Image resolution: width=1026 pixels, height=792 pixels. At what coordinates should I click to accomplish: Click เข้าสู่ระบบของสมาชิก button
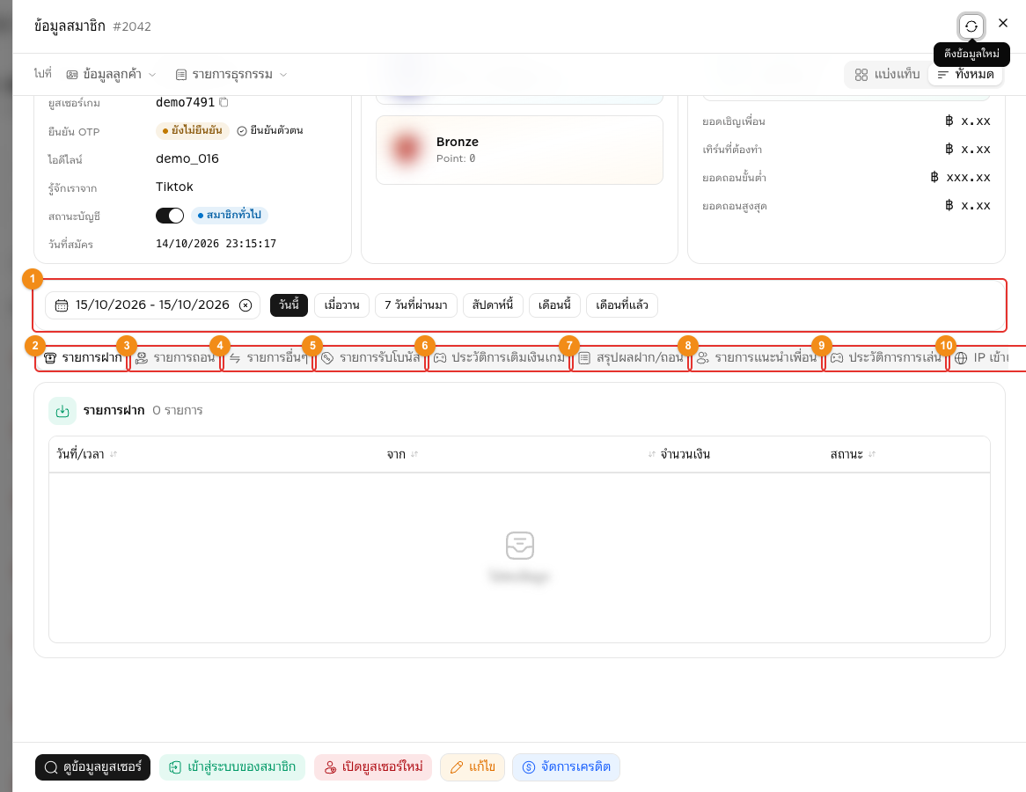232,767
